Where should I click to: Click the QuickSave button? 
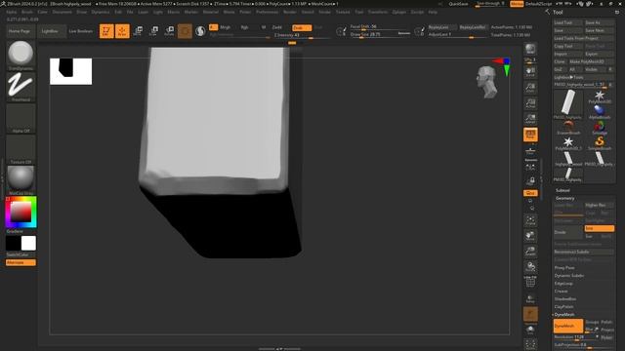click(458, 4)
